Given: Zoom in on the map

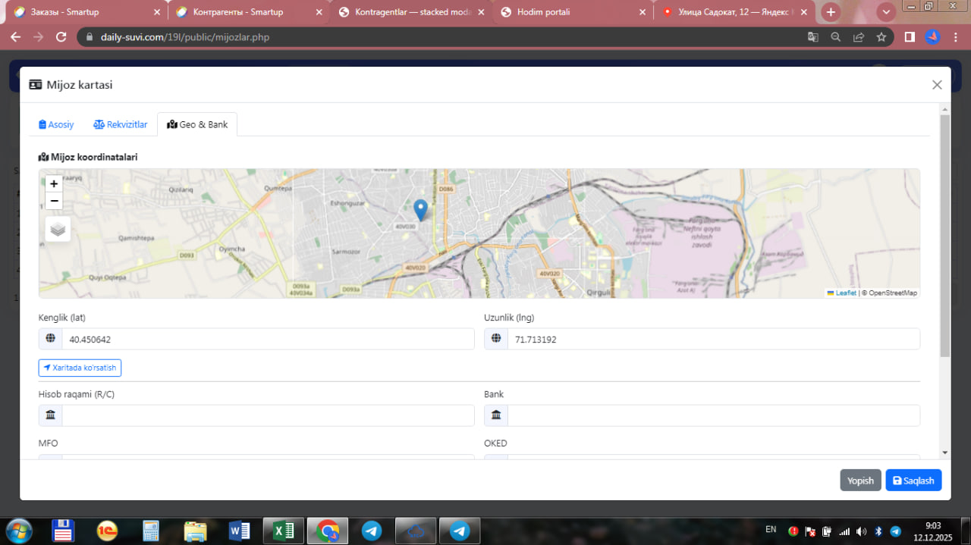Looking at the screenshot, I should pos(54,183).
